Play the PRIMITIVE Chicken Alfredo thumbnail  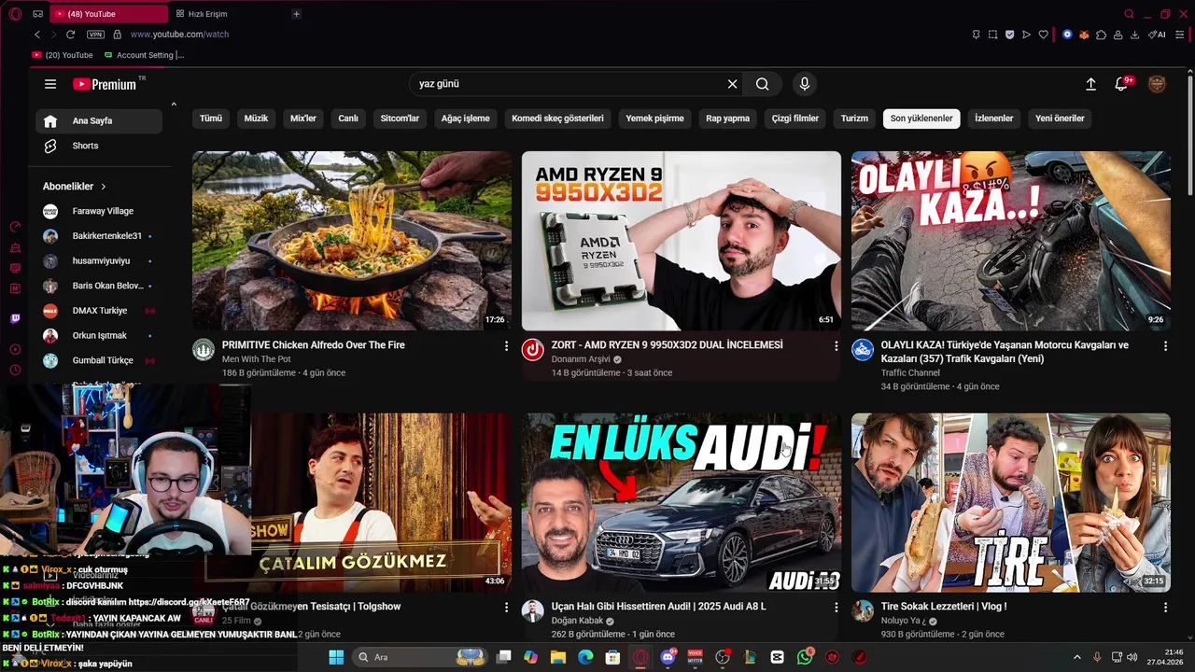click(352, 241)
